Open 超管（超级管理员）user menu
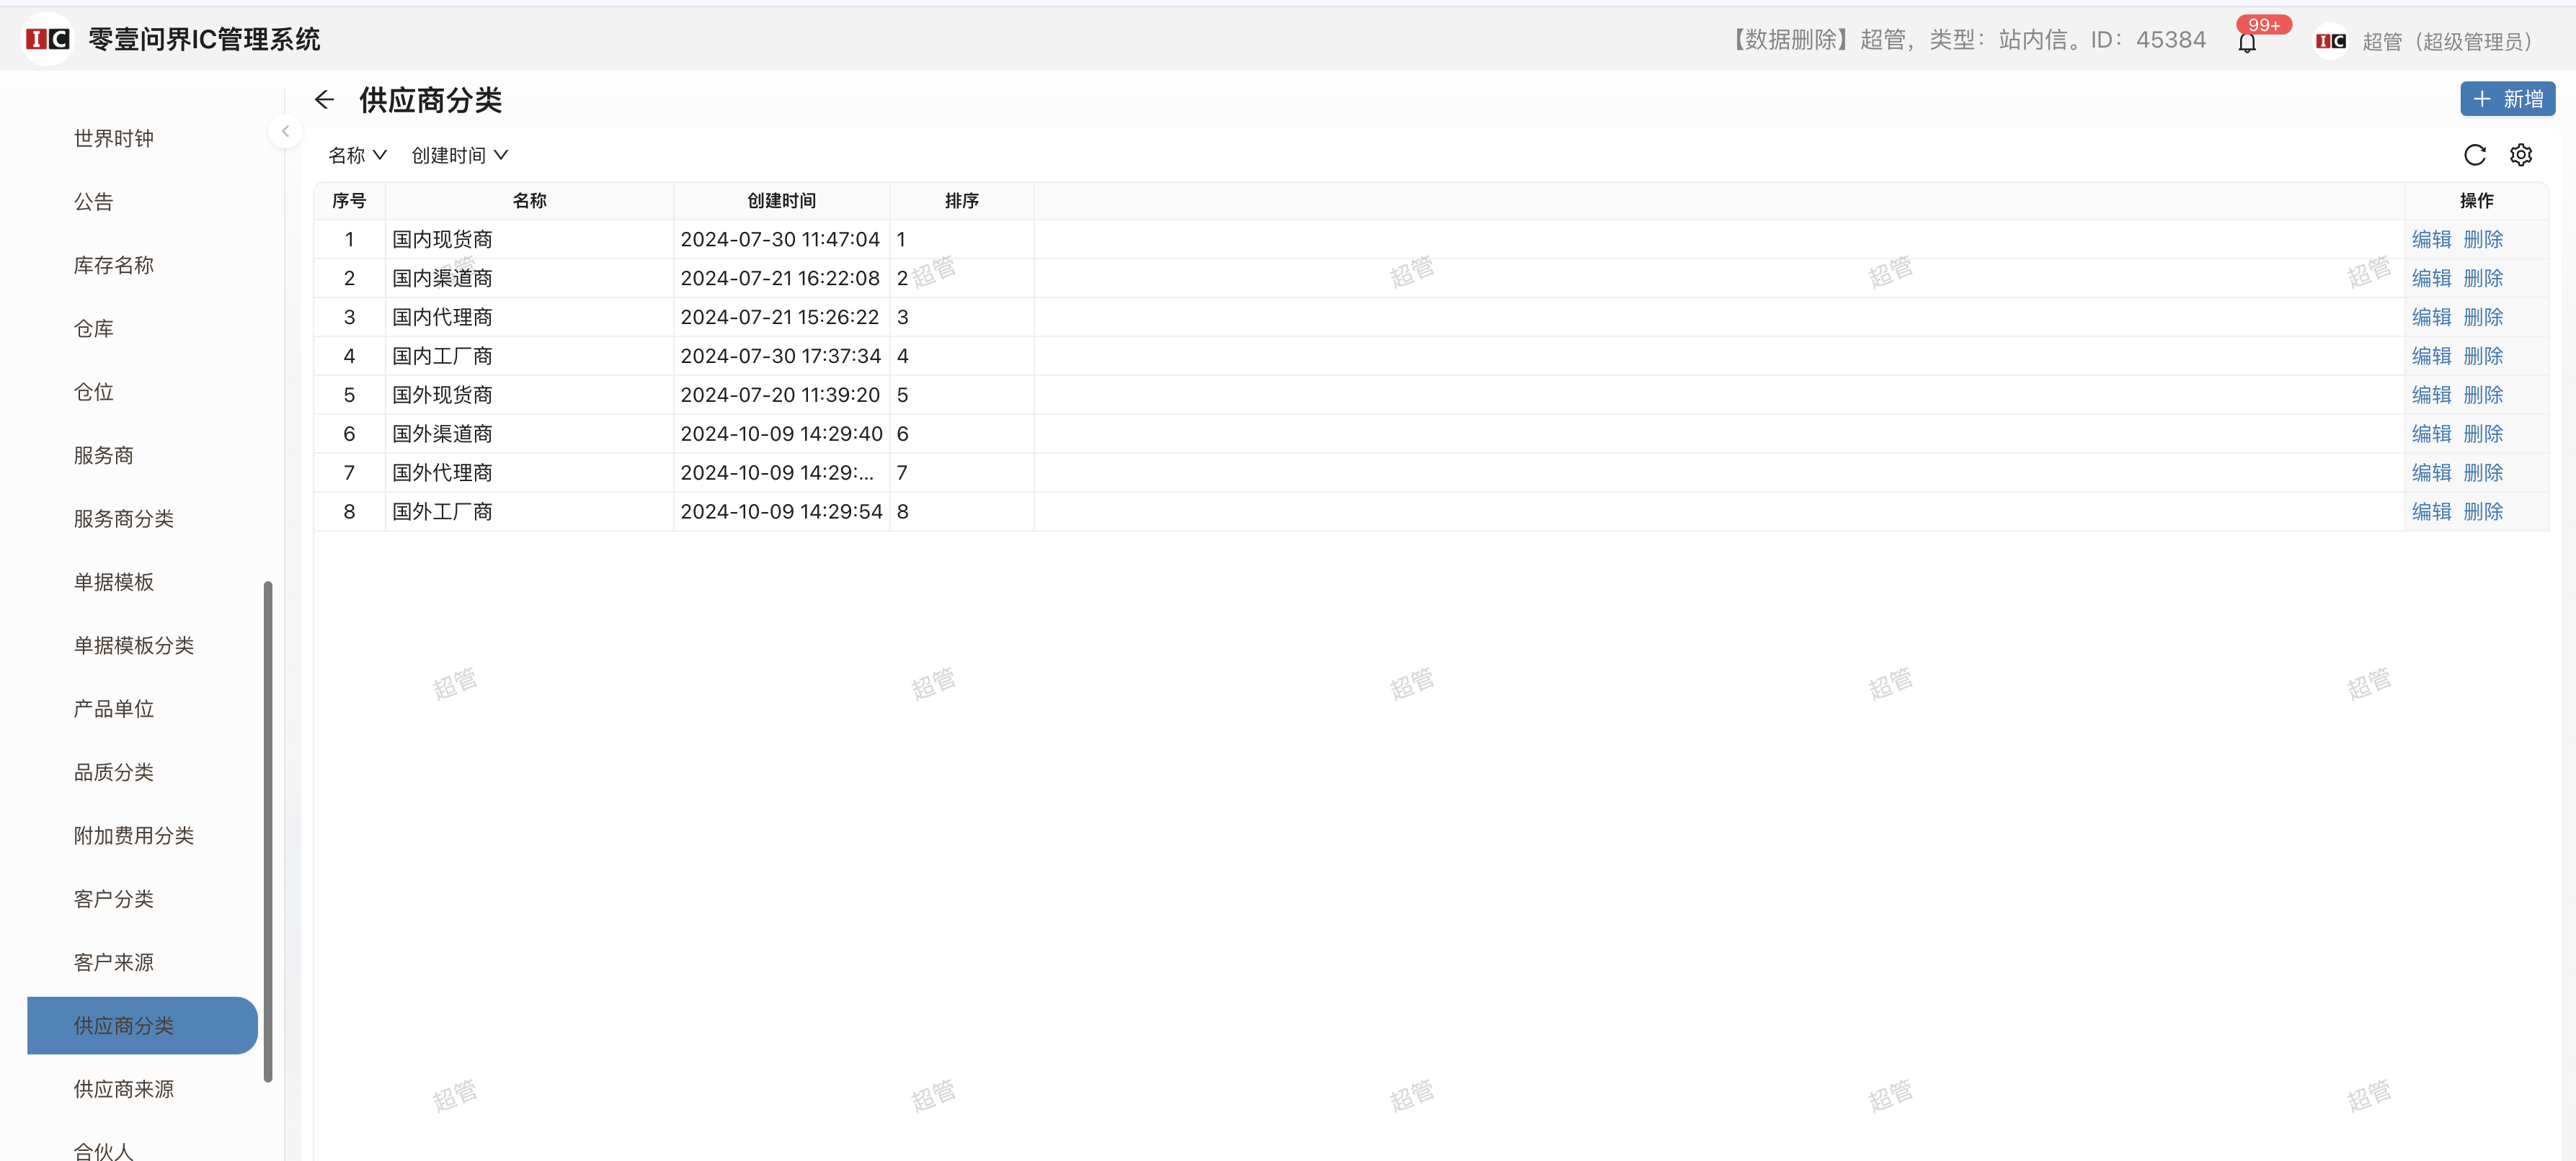This screenshot has height=1161, width=2576. click(2447, 41)
